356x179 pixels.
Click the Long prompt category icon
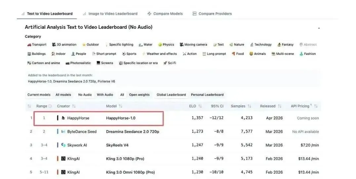[x=204, y=54]
